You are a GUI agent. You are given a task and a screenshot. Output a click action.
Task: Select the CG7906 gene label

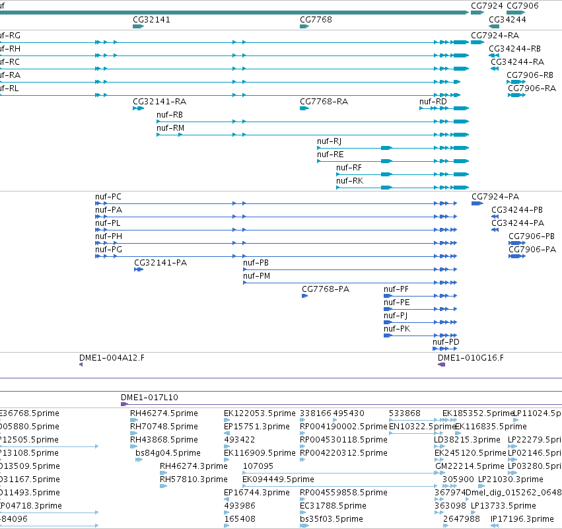(522, 6)
